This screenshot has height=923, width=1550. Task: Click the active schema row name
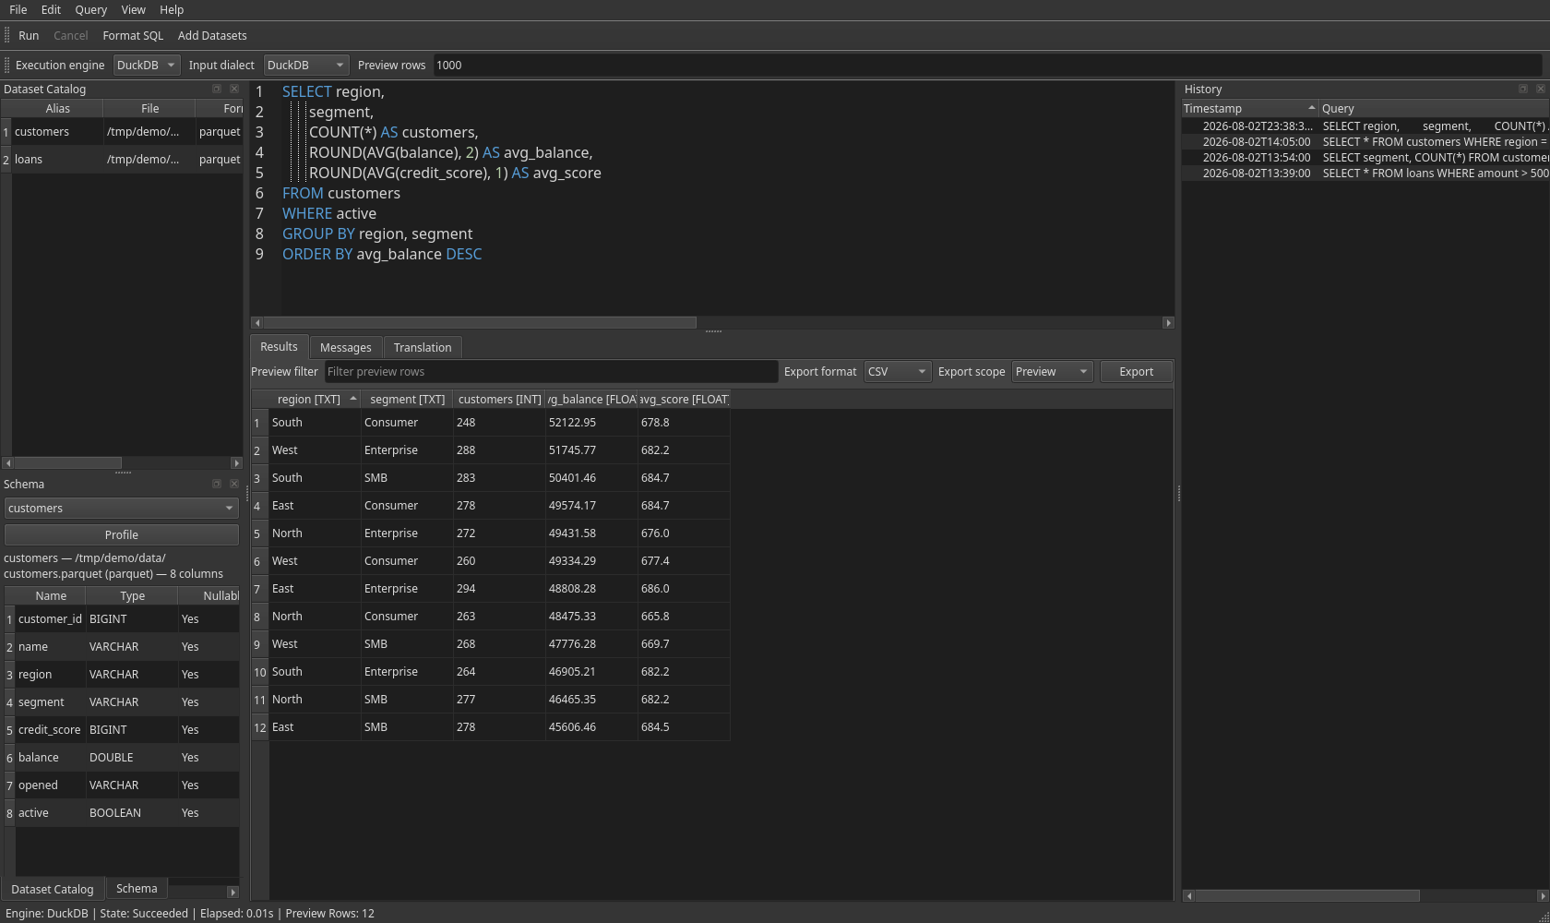click(33, 813)
